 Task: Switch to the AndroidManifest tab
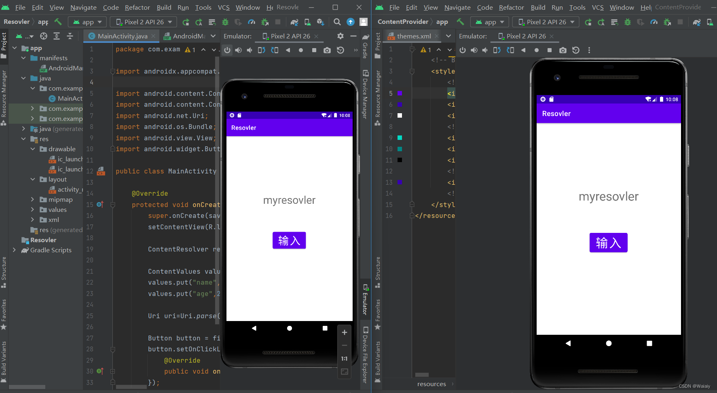click(x=189, y=36)
